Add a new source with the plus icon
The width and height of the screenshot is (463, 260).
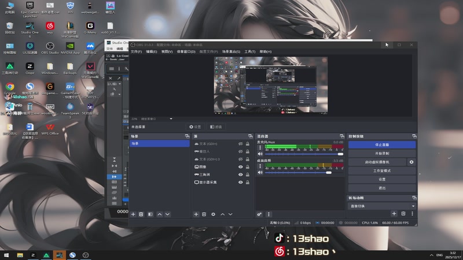196,214
